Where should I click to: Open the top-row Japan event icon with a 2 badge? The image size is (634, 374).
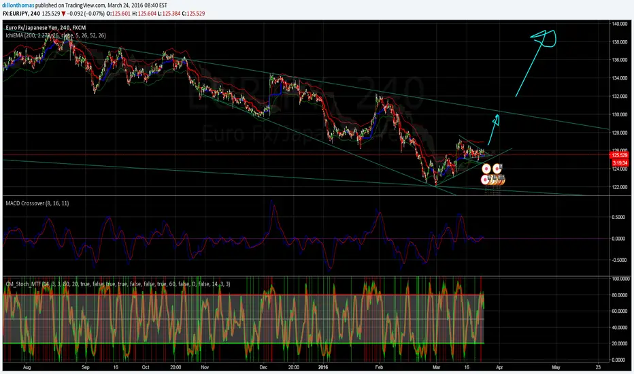(497, 169)
